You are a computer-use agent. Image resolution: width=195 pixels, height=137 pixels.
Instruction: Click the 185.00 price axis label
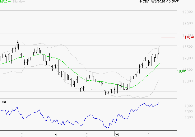188,23
